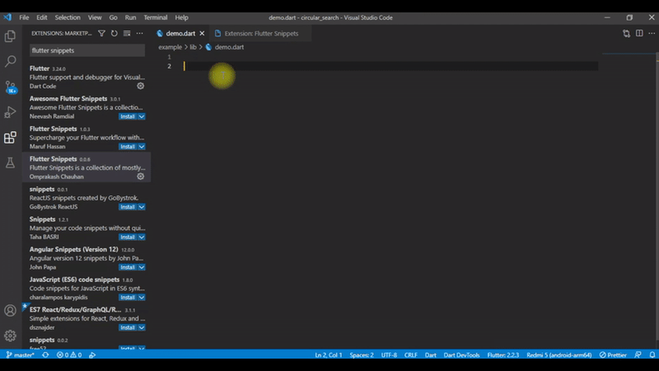Open errors and warnings count in status bar
Viewport: 659px width, 371px height.
[69, 355]
